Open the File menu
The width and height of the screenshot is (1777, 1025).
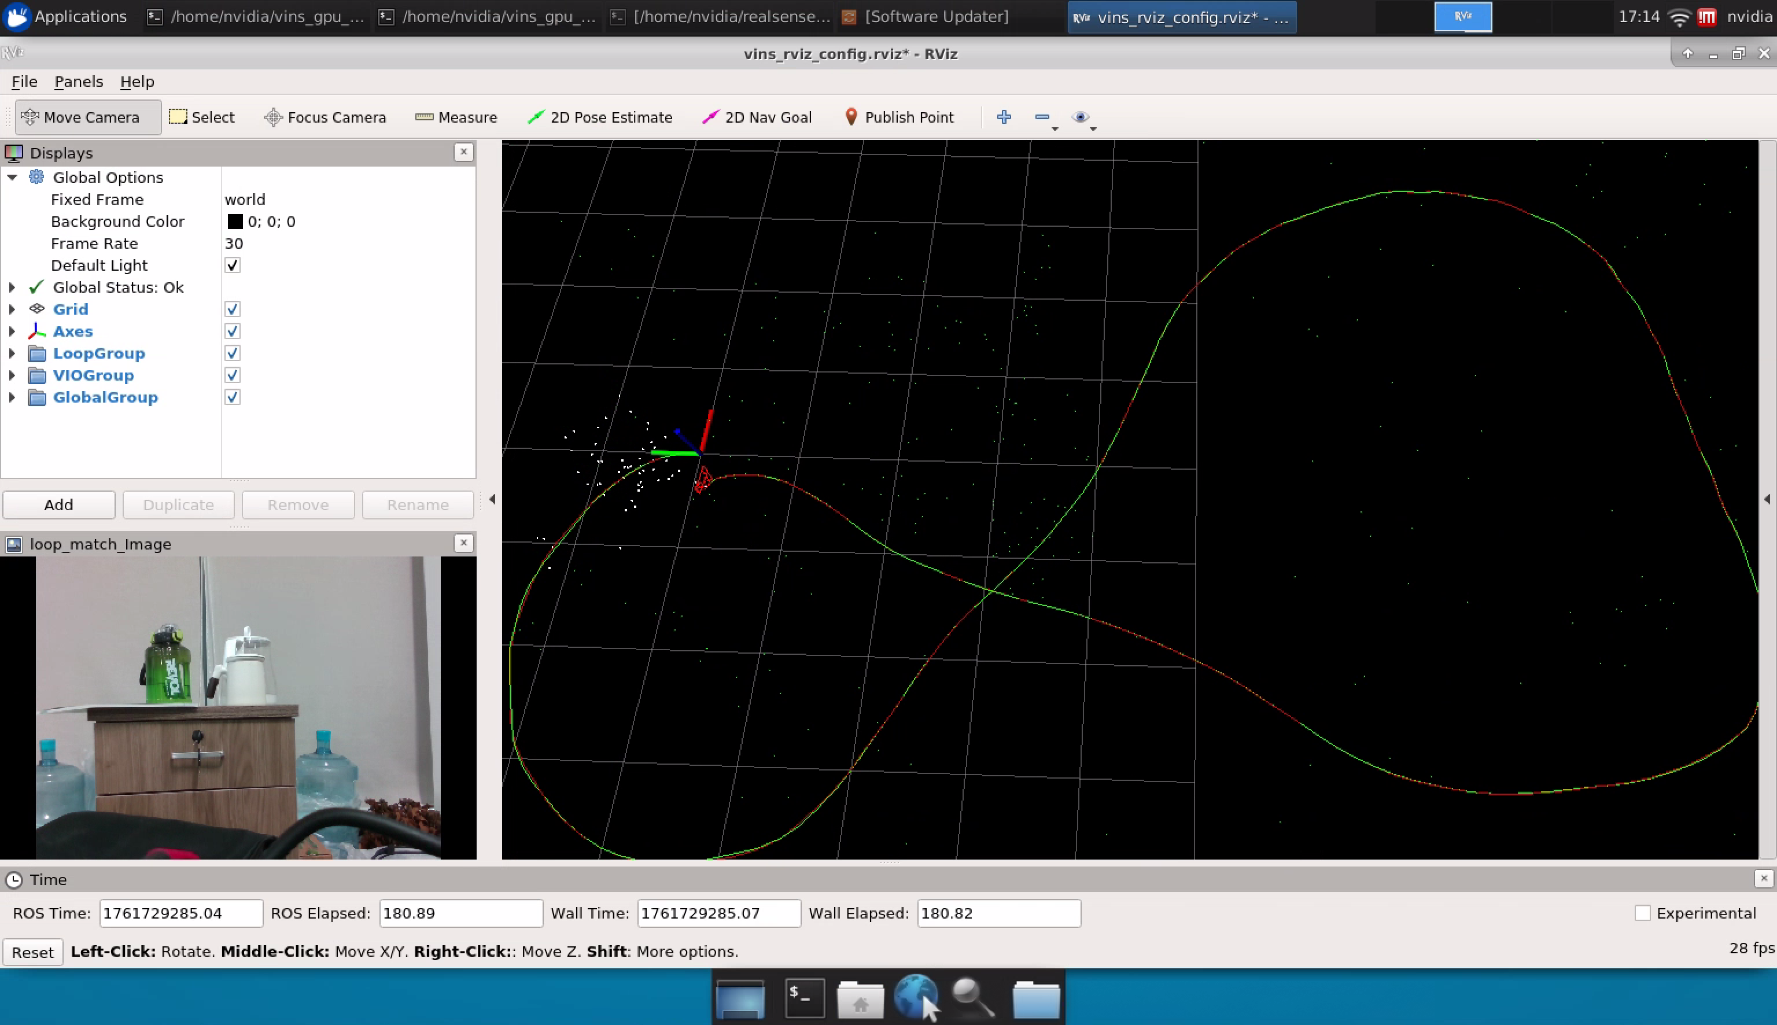click(x=24, y=82)
